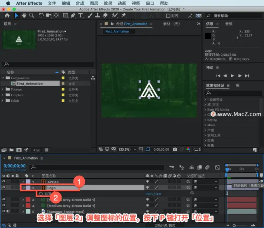Toggle the shy layers icon in timeline
Viewport: 264px width, 228px height.
click(192, 167)
